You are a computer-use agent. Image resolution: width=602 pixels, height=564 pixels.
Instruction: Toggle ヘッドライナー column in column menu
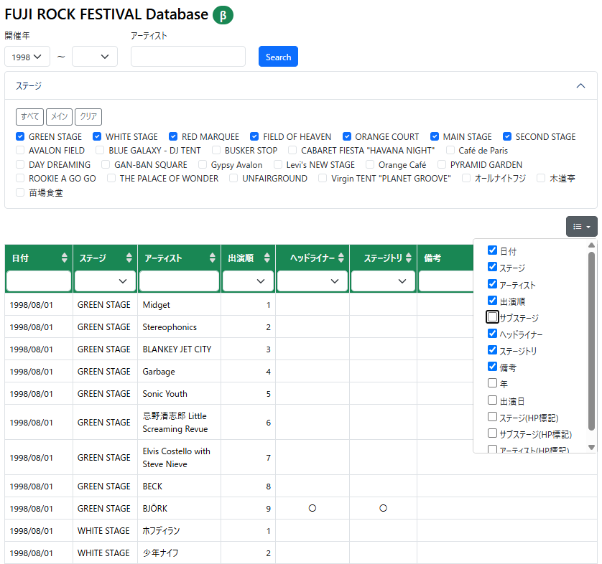point(492,334)
